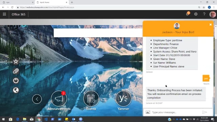The width and height of the screenshot is (217, 122).
Task: Close the Injio Home browser tab
Action: (66, 2)
